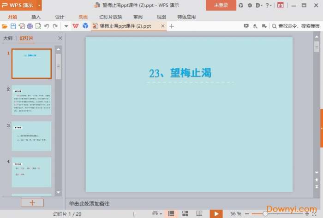Screen dimensions: 323x218
Task: Click the export to PDF icon
Action: pyautogui.click(x=22, y=26)
